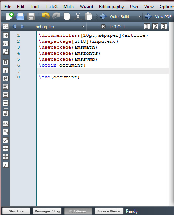The width and height of the screenshot is (174, 215).
Task: Click the \end{document} line in the editor
Action: (59, 77)
